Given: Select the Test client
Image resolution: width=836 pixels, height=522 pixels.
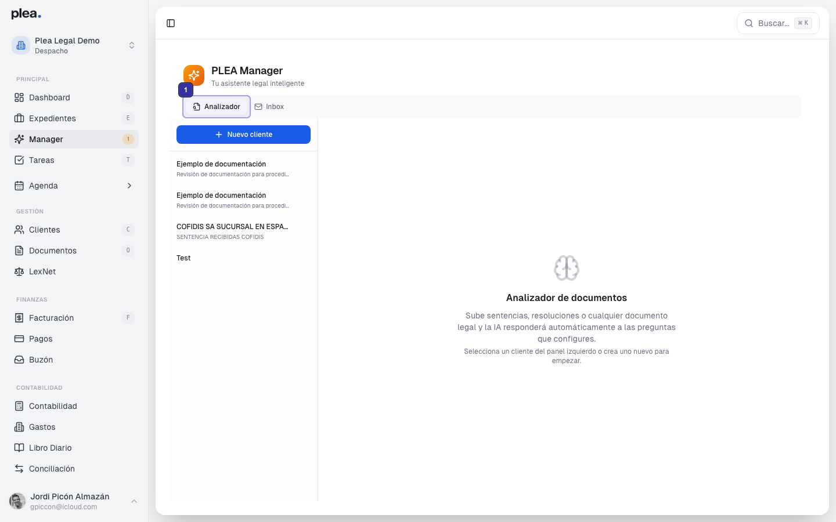Looking at the screenshot, I should pyautogui.click(x=243, y=258).
